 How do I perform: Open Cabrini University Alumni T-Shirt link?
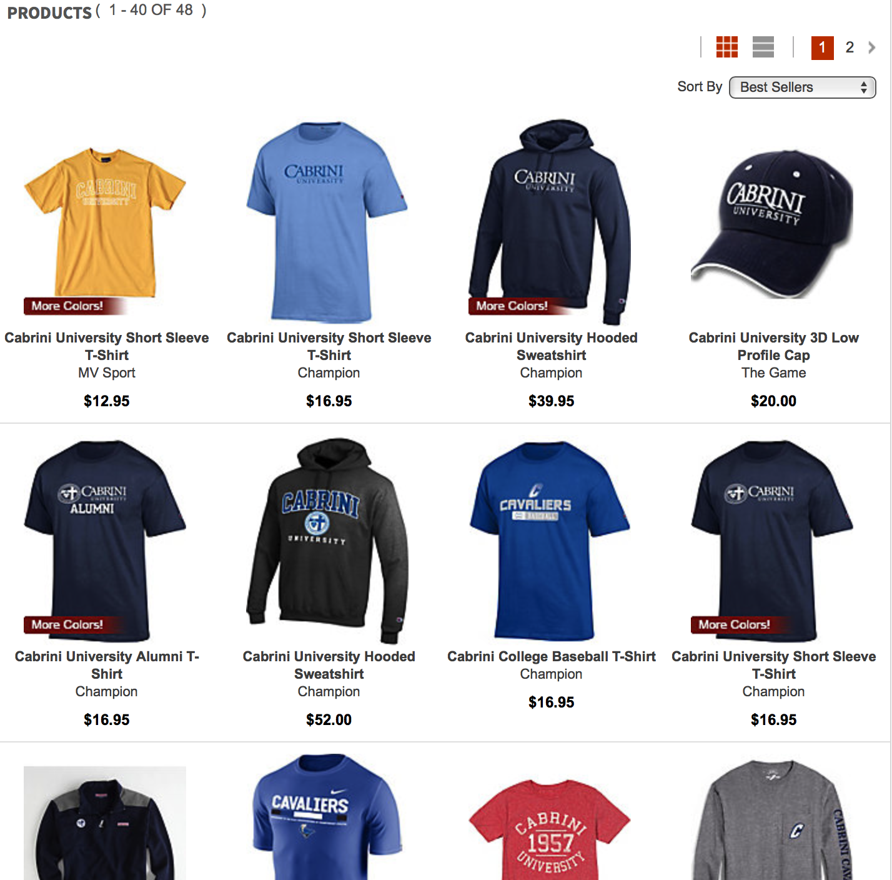[x=107, y=665]
